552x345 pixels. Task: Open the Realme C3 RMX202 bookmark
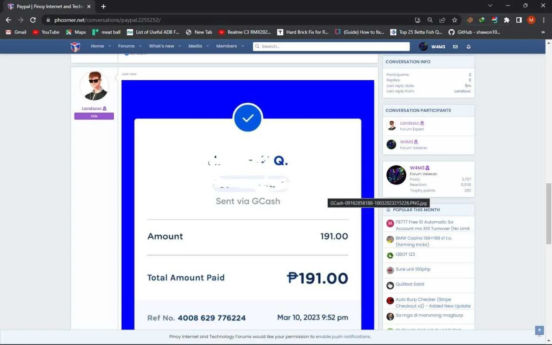coord(245,32)
